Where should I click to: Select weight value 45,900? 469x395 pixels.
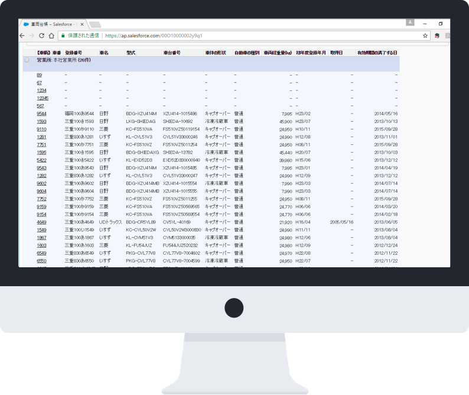pyautogui.click(x=286, y=122)
